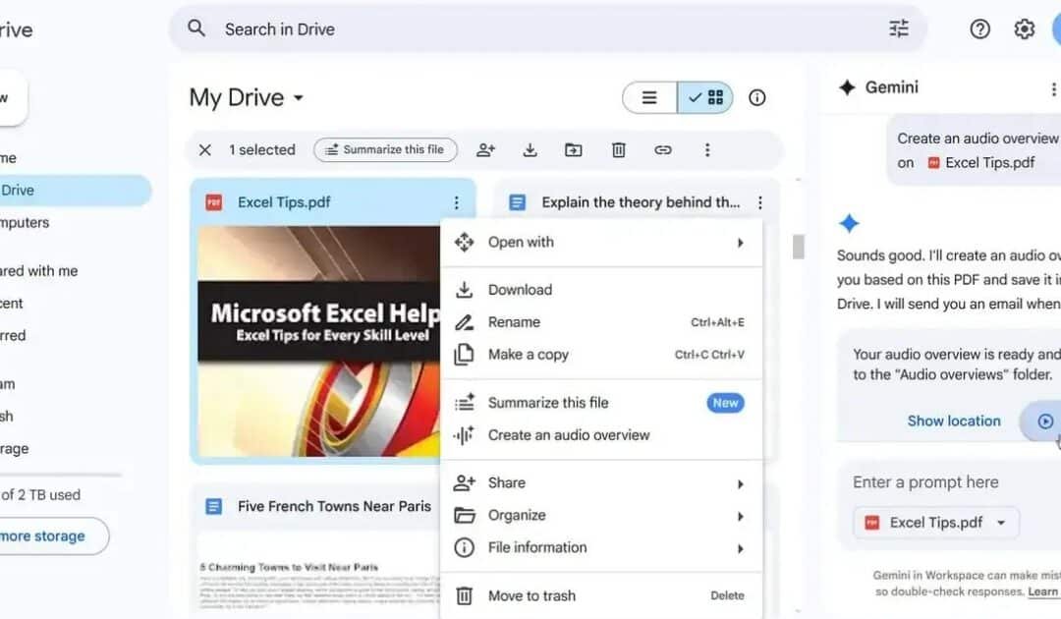Click the Share person-plus toolbar icon
Viewport: 1061px width, 619px height.
486,150
